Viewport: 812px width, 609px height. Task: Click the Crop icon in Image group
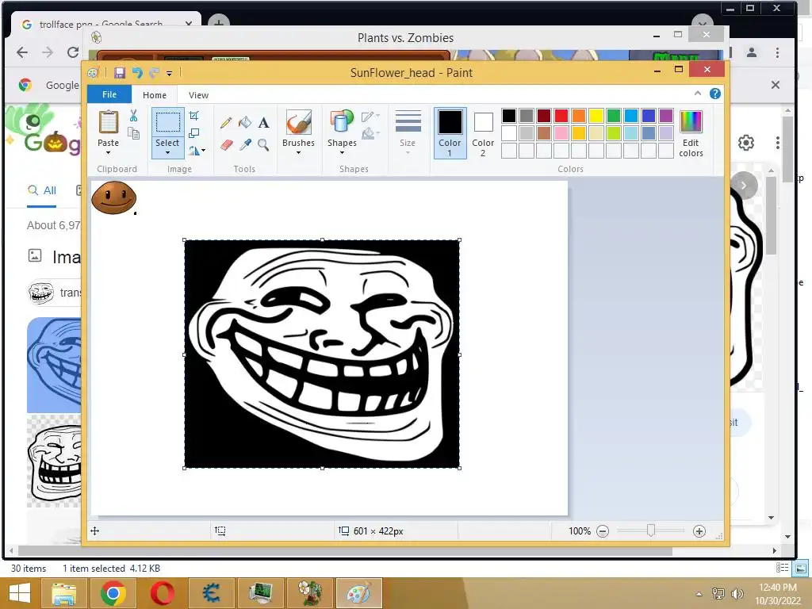[x=194, y=116]
